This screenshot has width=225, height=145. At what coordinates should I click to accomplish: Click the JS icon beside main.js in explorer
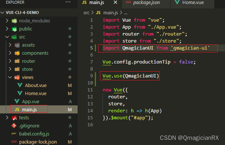17,110
